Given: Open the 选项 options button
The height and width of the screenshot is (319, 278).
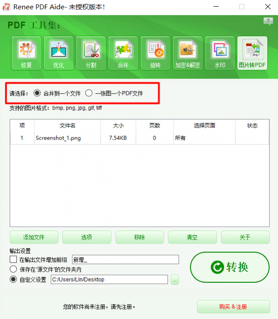Looking at the screenshot, I should coord(87,237).
